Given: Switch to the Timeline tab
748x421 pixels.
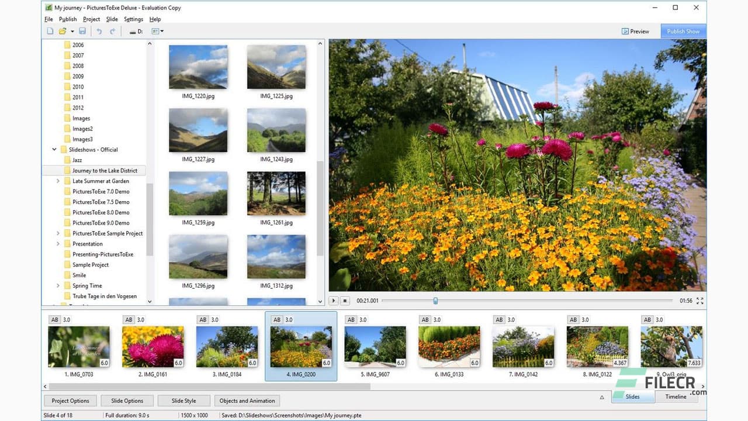Looking at the screenshot, I should pyautogui.click(x=676, y=396).
